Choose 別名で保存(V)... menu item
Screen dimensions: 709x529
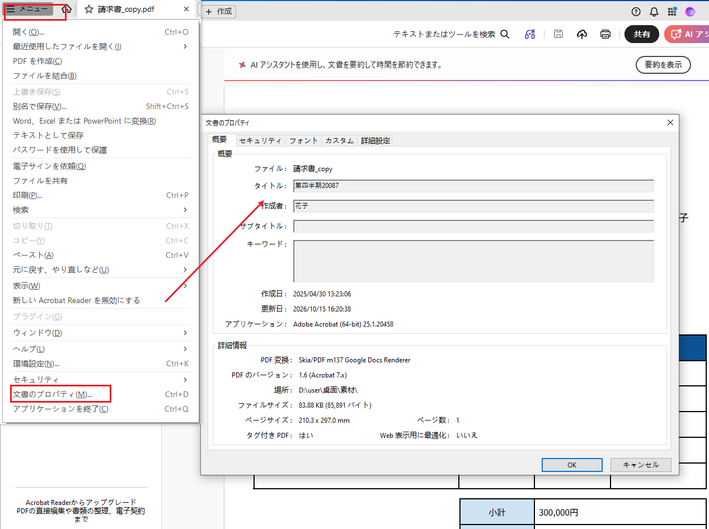(101, 106)
